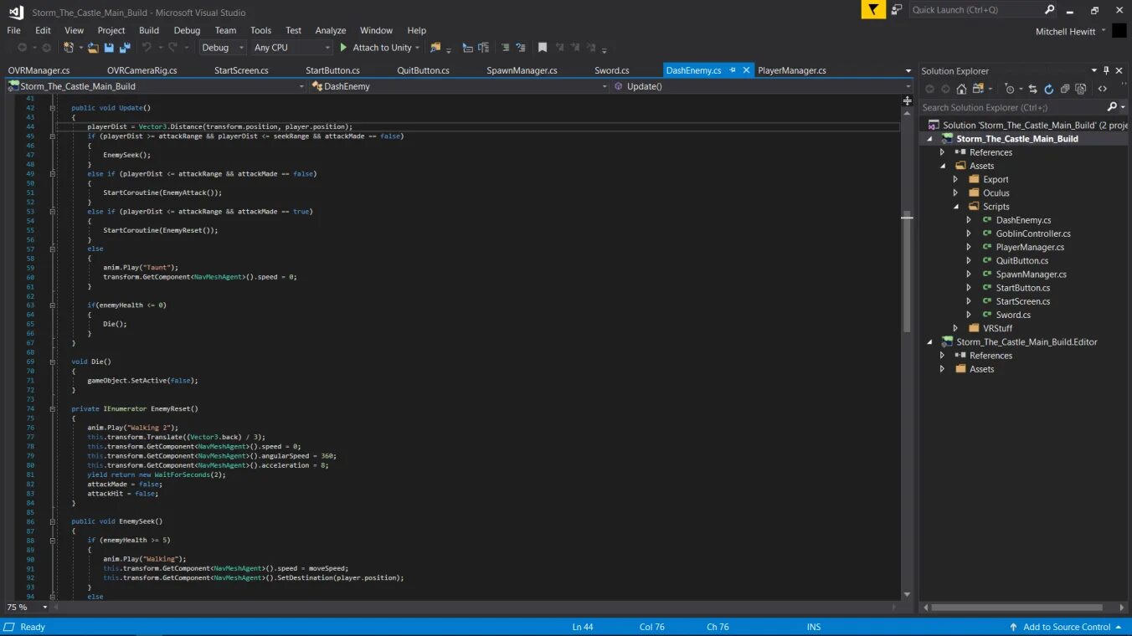Image resolution: width=1132 pixels, height=636 pixels.
Task: Click the Add to Source Control up arrow
Action: tap(1014, 627)
